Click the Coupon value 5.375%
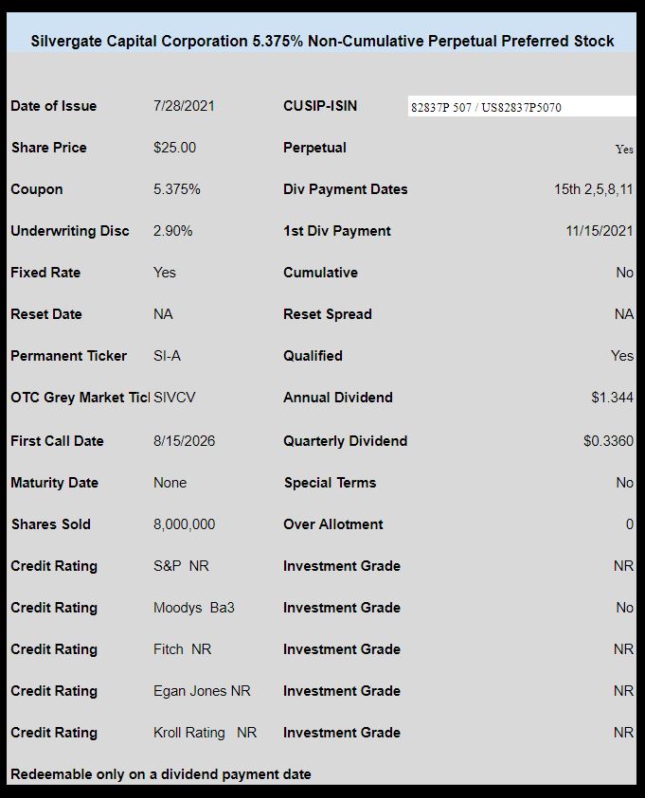 pyautogui.click(x=177, y=189)
